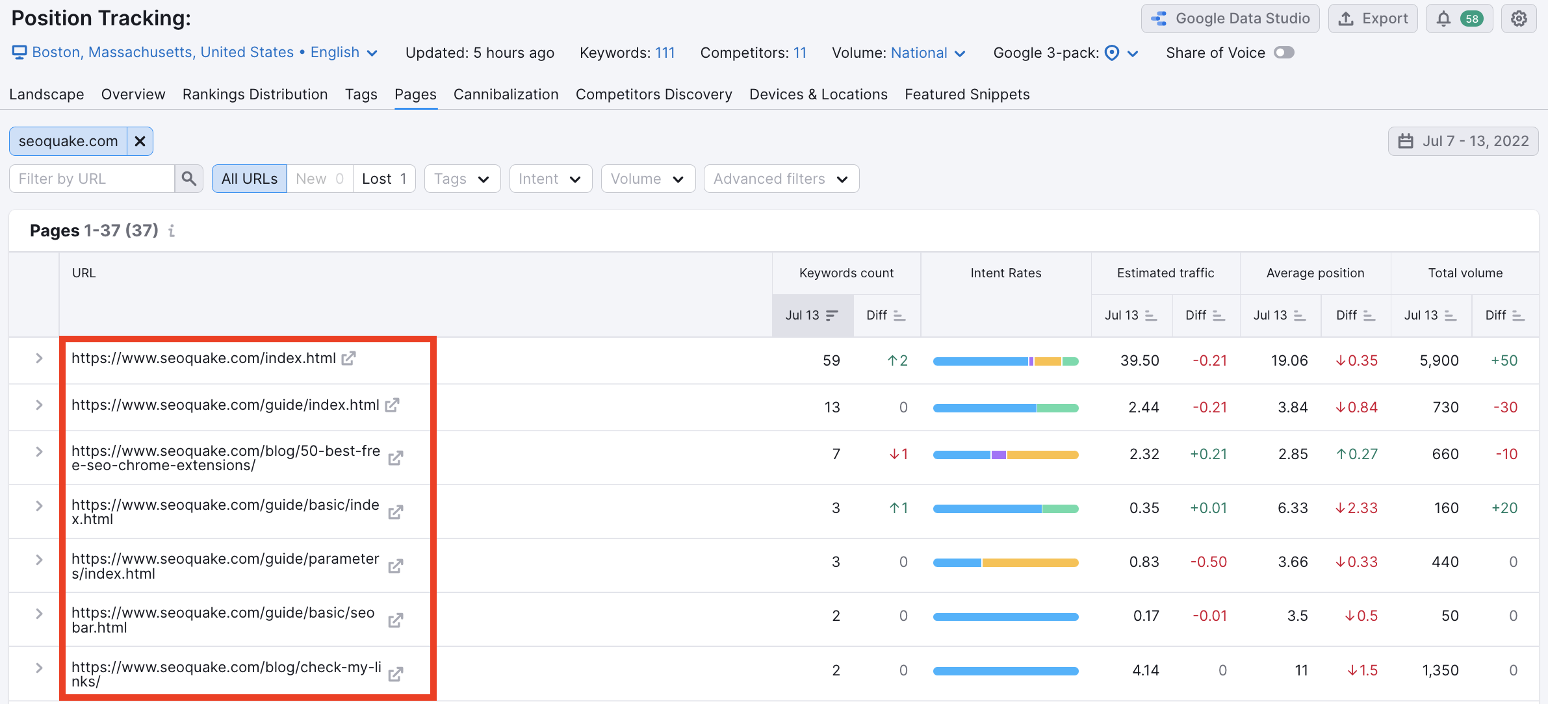The width and height of the screenshot is (1548, 704).
Task: Toggle Share of Voice switch
Action: (x=1284, y=53)
